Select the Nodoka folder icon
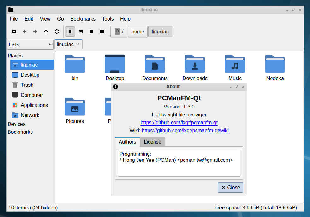 (275, 64)
